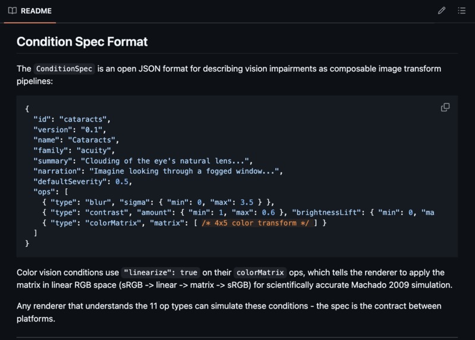The image size is (475, 340).
Task: Click the "name": "Cataracts" line
Action: pos(76,140)
